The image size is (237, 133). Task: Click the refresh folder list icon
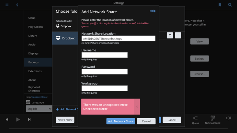170,35
